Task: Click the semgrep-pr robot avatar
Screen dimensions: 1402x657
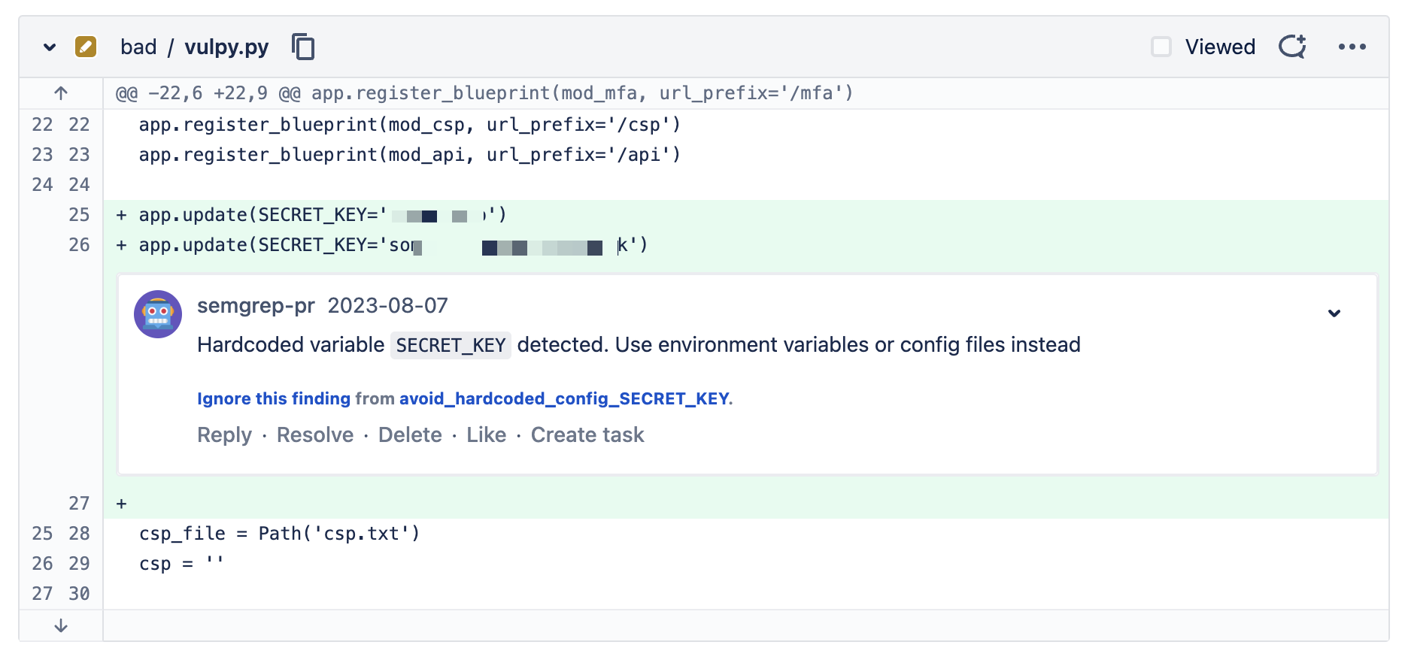Action: [158, 314]
